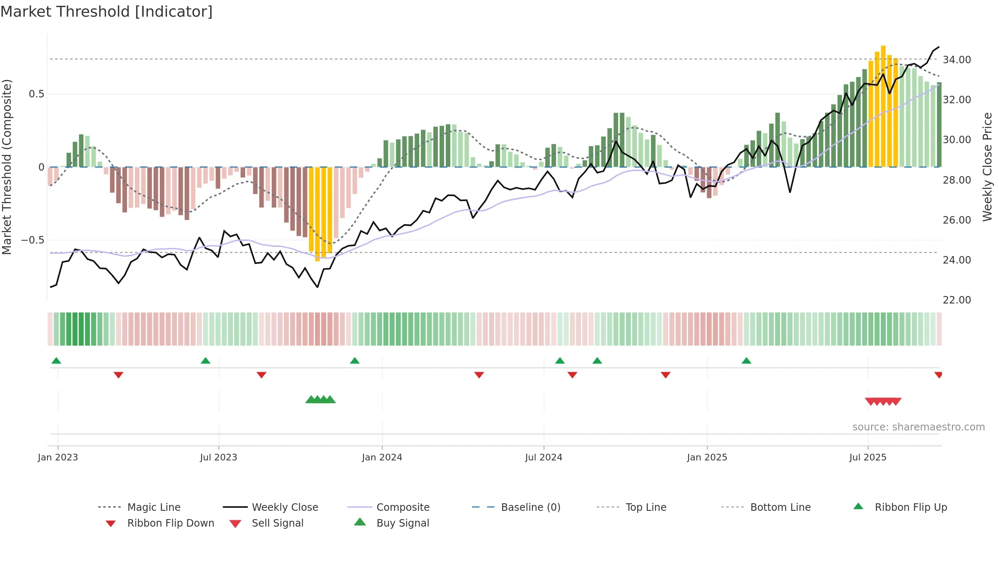999x562 pixels.
Task: Click the Jan 2025 x-axis label
Action: pyautogui.click(x=707, y=458)
